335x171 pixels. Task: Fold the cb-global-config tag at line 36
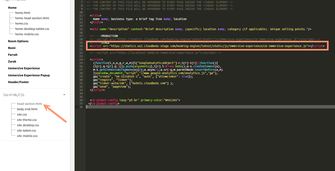[85, 100]
